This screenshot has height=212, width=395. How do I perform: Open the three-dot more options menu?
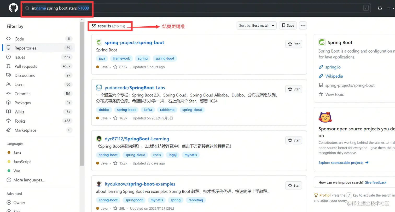[x=303, y=25]
